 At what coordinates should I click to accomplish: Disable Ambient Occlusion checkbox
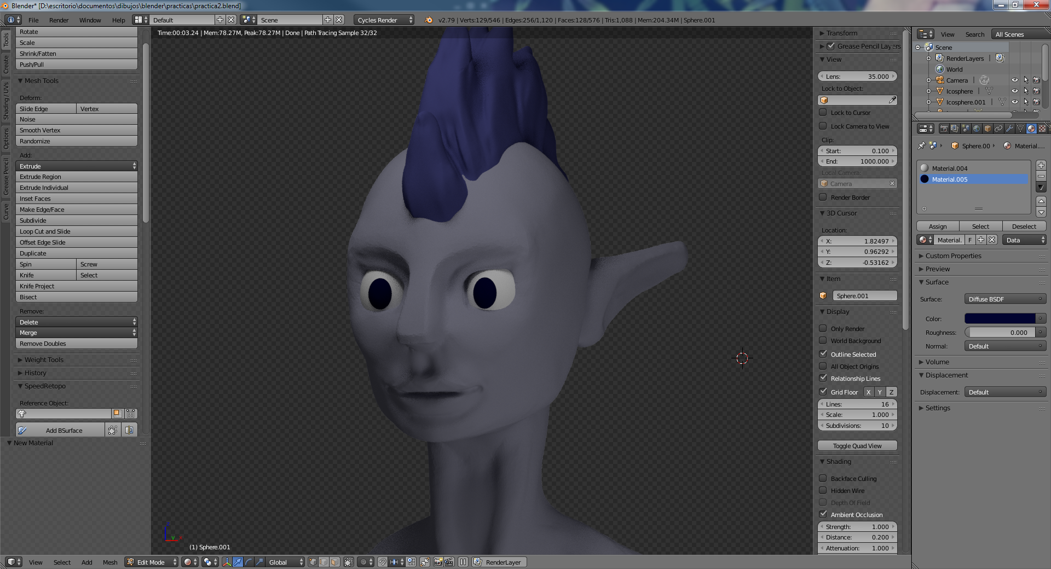(x=823, y=514)
